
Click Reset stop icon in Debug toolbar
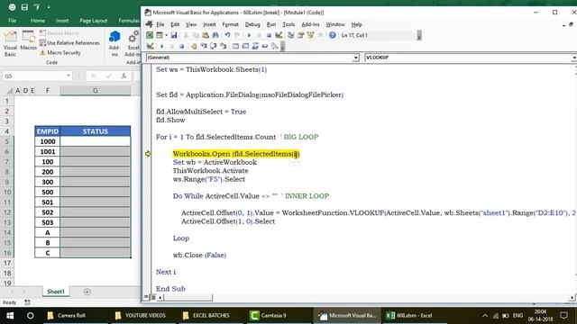point(182,46)
